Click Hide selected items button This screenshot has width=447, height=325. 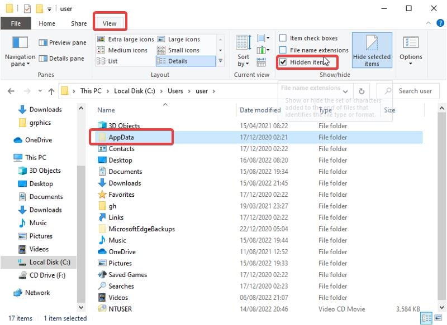[x=372, y=50]
